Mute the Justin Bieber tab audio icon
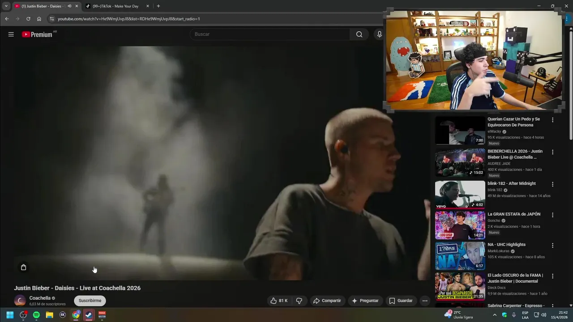Viewport: 573px width, 322px height. pyautogui.click(x=69, y=6)
